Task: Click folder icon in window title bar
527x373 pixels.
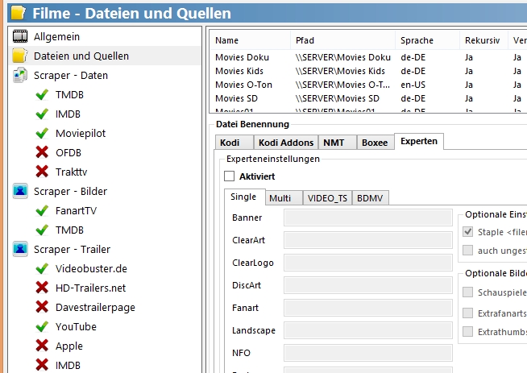Action: pos(19,13)
